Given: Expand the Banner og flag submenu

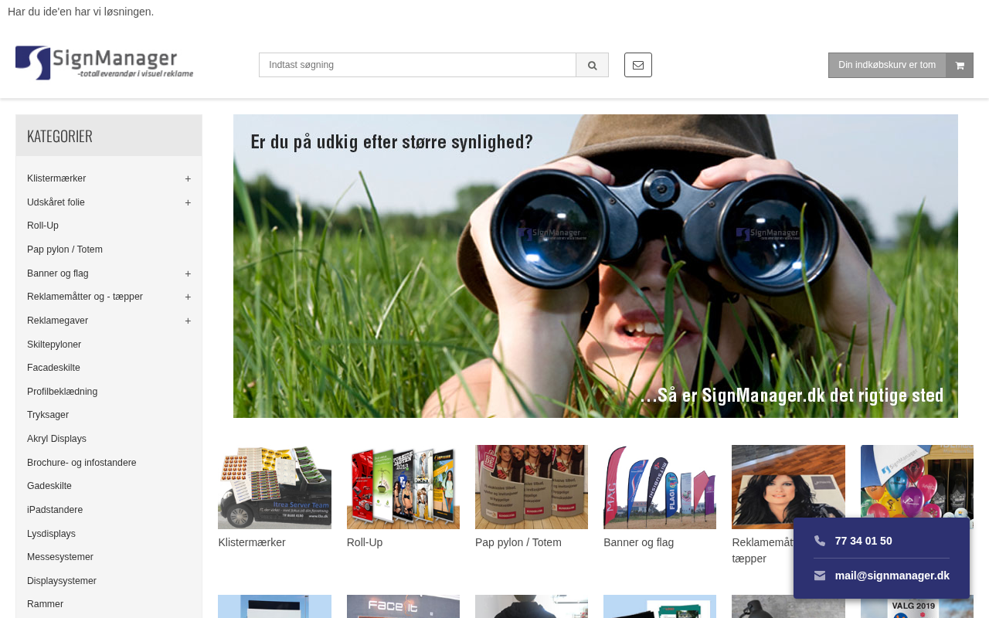Looking at the screenshot, I should [188, 273].
